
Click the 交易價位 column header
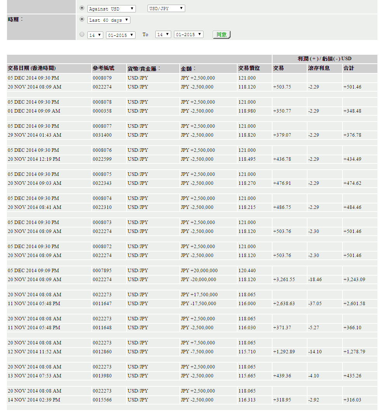249,68
